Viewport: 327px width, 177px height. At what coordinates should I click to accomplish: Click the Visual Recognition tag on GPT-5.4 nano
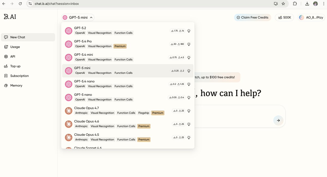(100, 86)
